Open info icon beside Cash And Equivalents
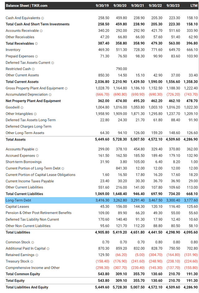The image size is (199, 293). click(x=42, y=18)
